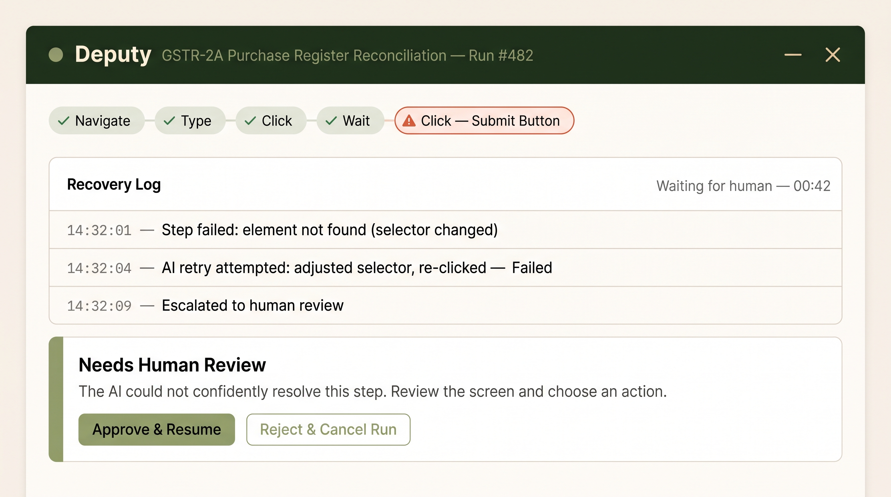
Task: Click the checkmark icon on the Type step
Action: click(169, 121)
